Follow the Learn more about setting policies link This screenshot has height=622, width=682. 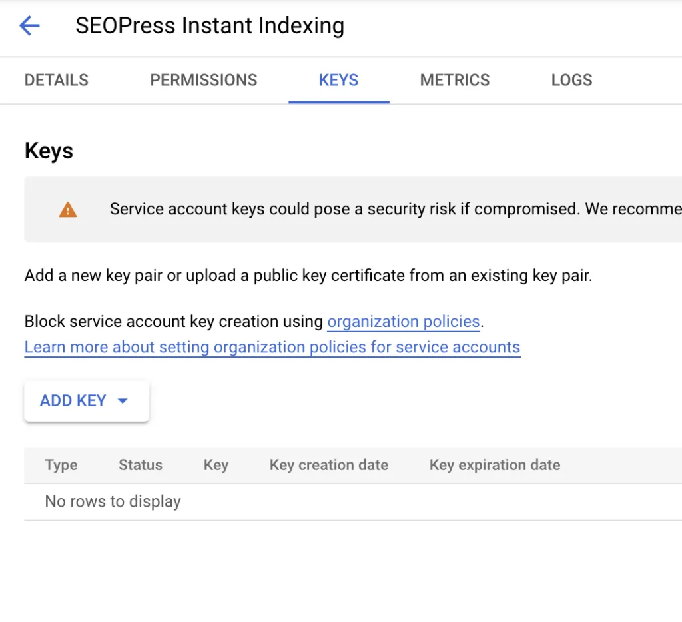click(272, 347)
